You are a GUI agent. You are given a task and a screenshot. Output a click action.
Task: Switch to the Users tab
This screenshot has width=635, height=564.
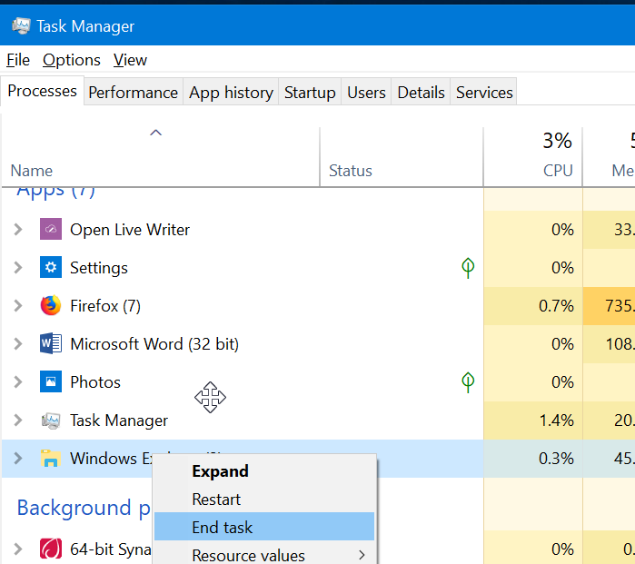click(x=366, y=93)
